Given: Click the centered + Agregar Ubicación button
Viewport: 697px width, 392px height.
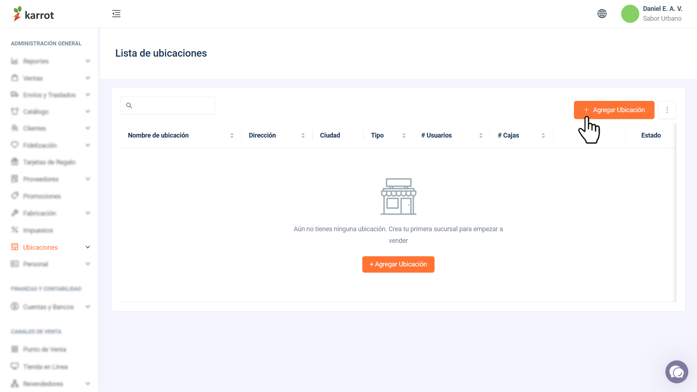Looking at the screenshot, I should pos(398,264).
